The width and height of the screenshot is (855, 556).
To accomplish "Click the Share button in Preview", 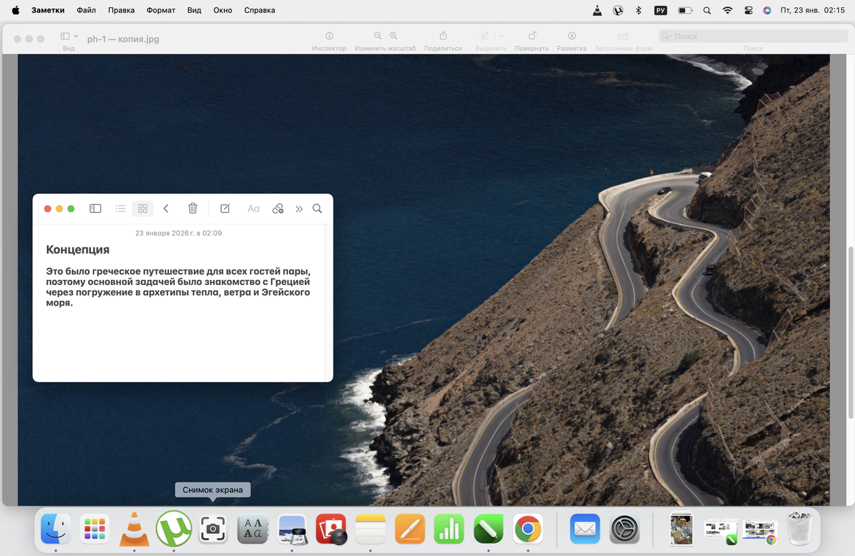I will (443, 36).
